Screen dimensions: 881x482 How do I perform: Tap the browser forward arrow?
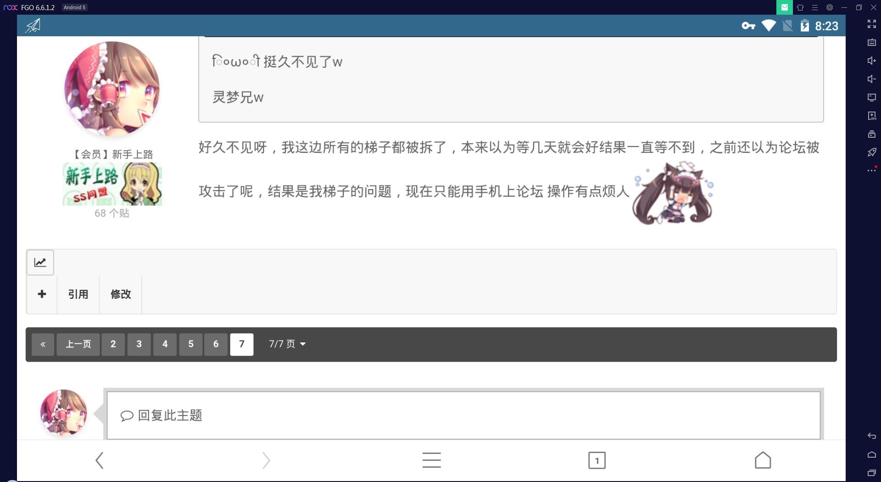point(266,460)
